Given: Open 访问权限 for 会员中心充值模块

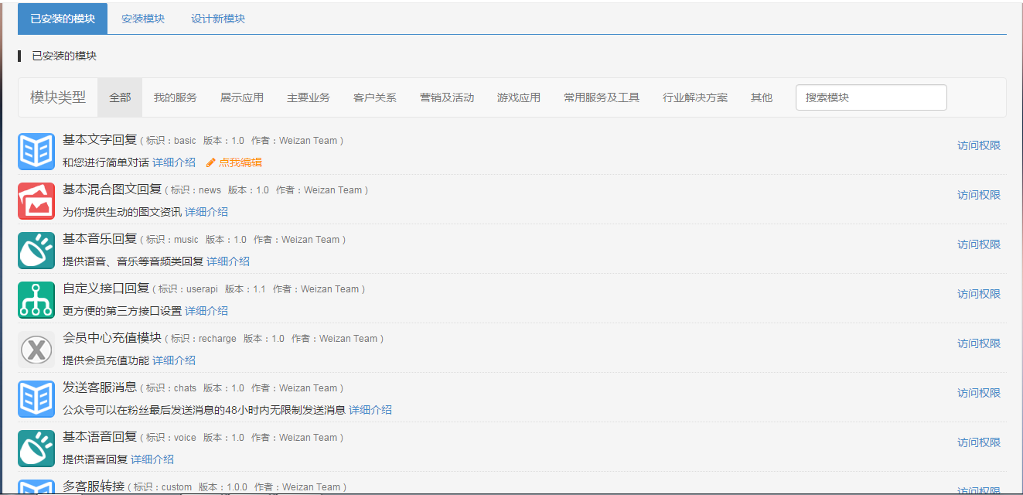Looking at the screenshot, I should [x=979, y=343].
